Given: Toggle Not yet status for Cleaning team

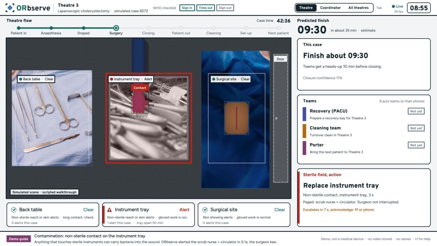Looking at the screenshot, I should [416, 128].
